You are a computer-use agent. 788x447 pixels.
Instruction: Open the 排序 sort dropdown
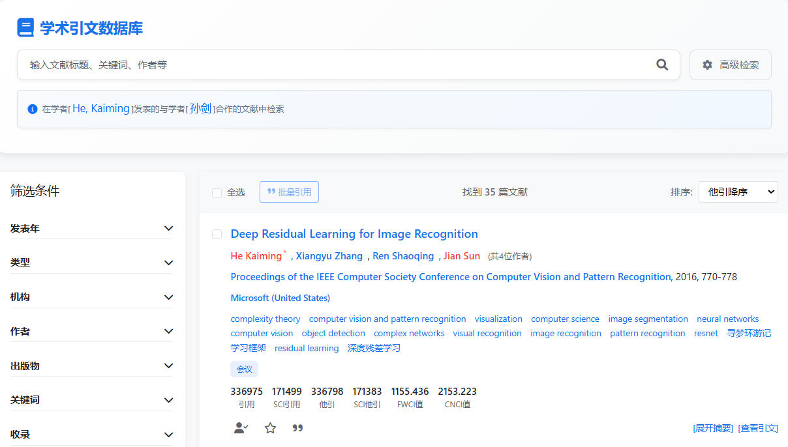coord(738,192)
